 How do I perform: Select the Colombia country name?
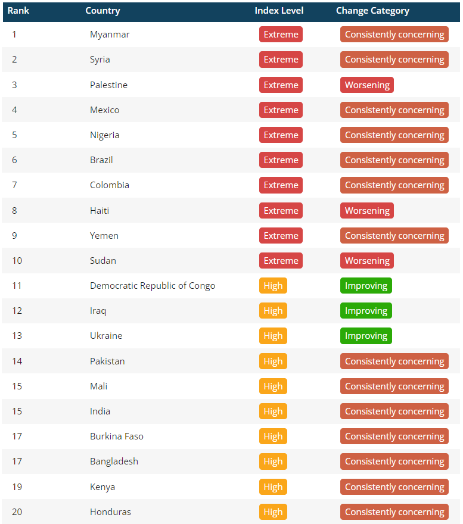click(110, 185)
